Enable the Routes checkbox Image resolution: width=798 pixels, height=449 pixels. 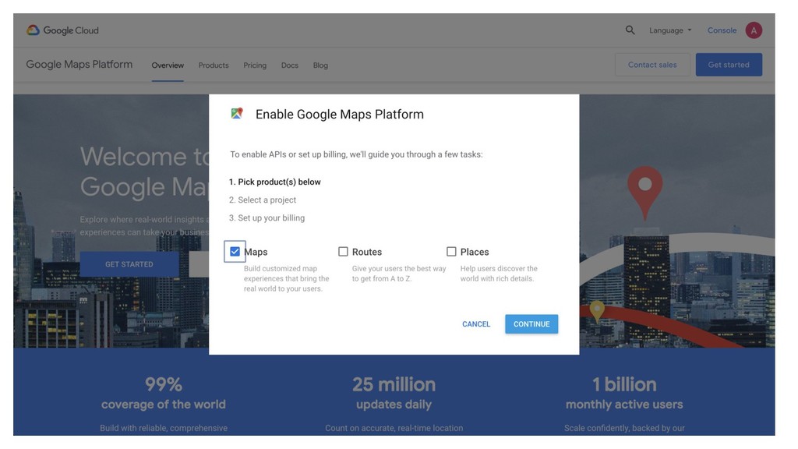click(343, 252)
